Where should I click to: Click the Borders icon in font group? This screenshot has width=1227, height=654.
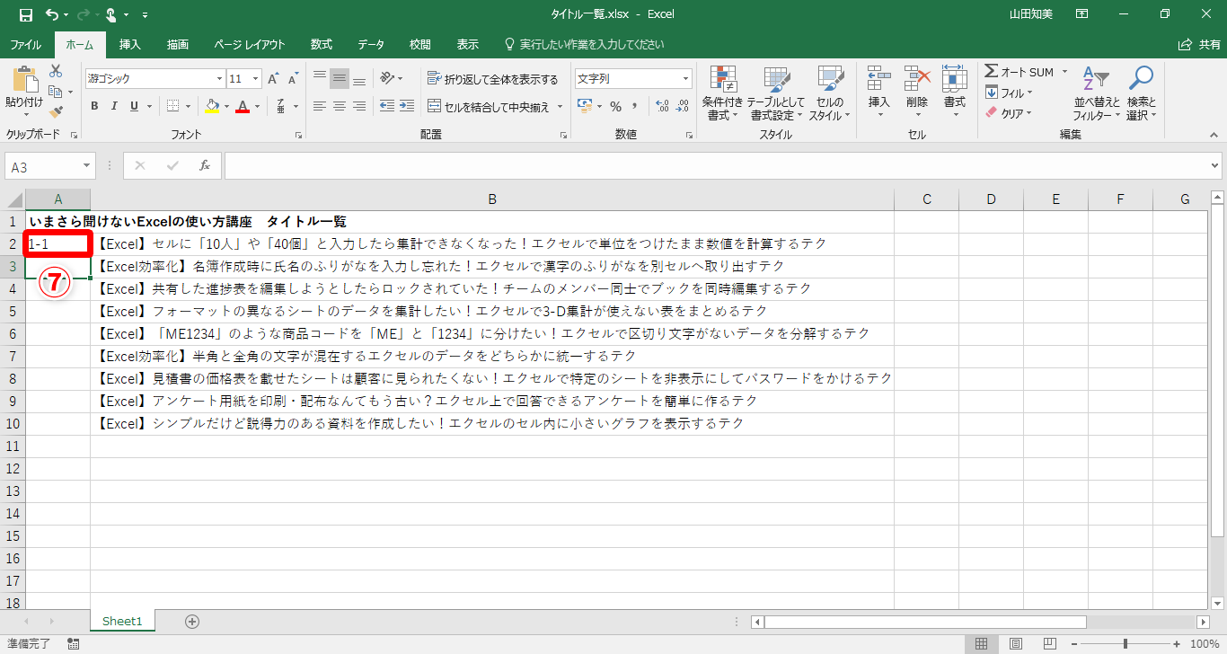(173, 106)
